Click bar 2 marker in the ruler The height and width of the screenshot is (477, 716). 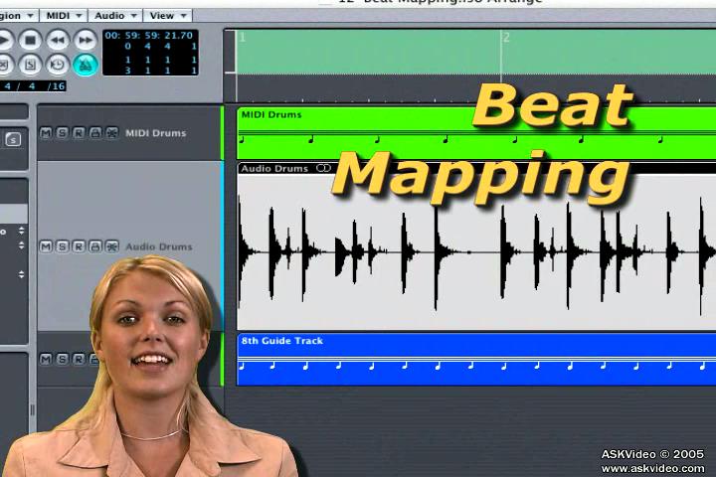(506, 38)
